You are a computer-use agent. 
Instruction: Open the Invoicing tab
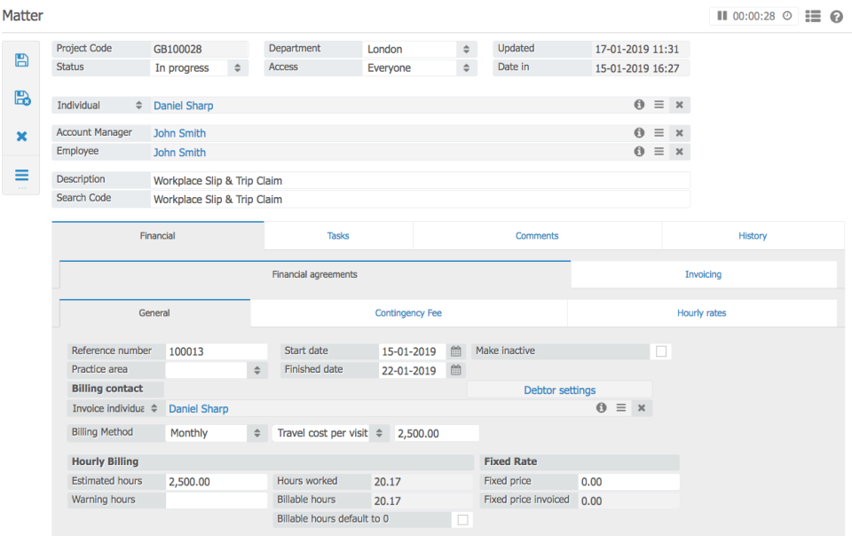tap(703, 274)
